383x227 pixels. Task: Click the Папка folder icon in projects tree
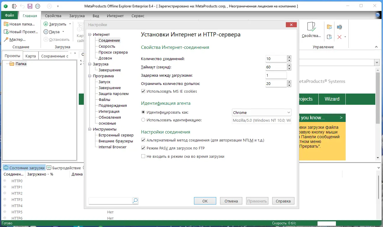pos(12,64)
